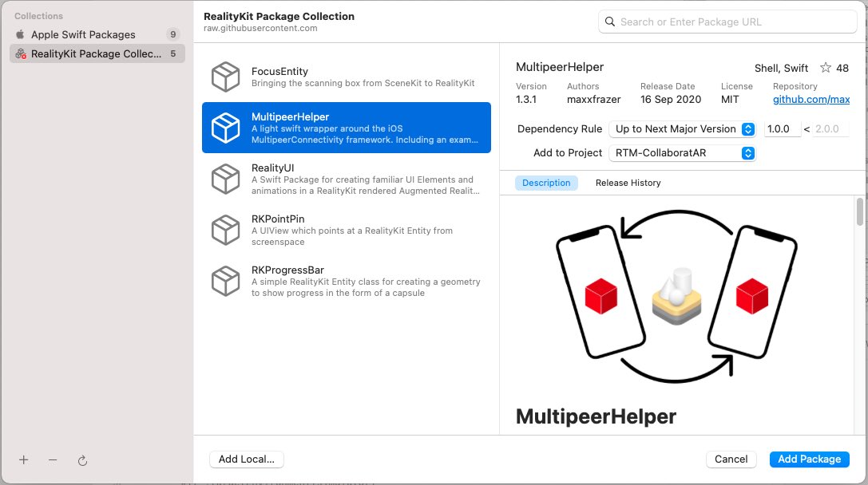Screen dimensions: 868x485
Task: Click the Add Package button
Action: point(810,459)
